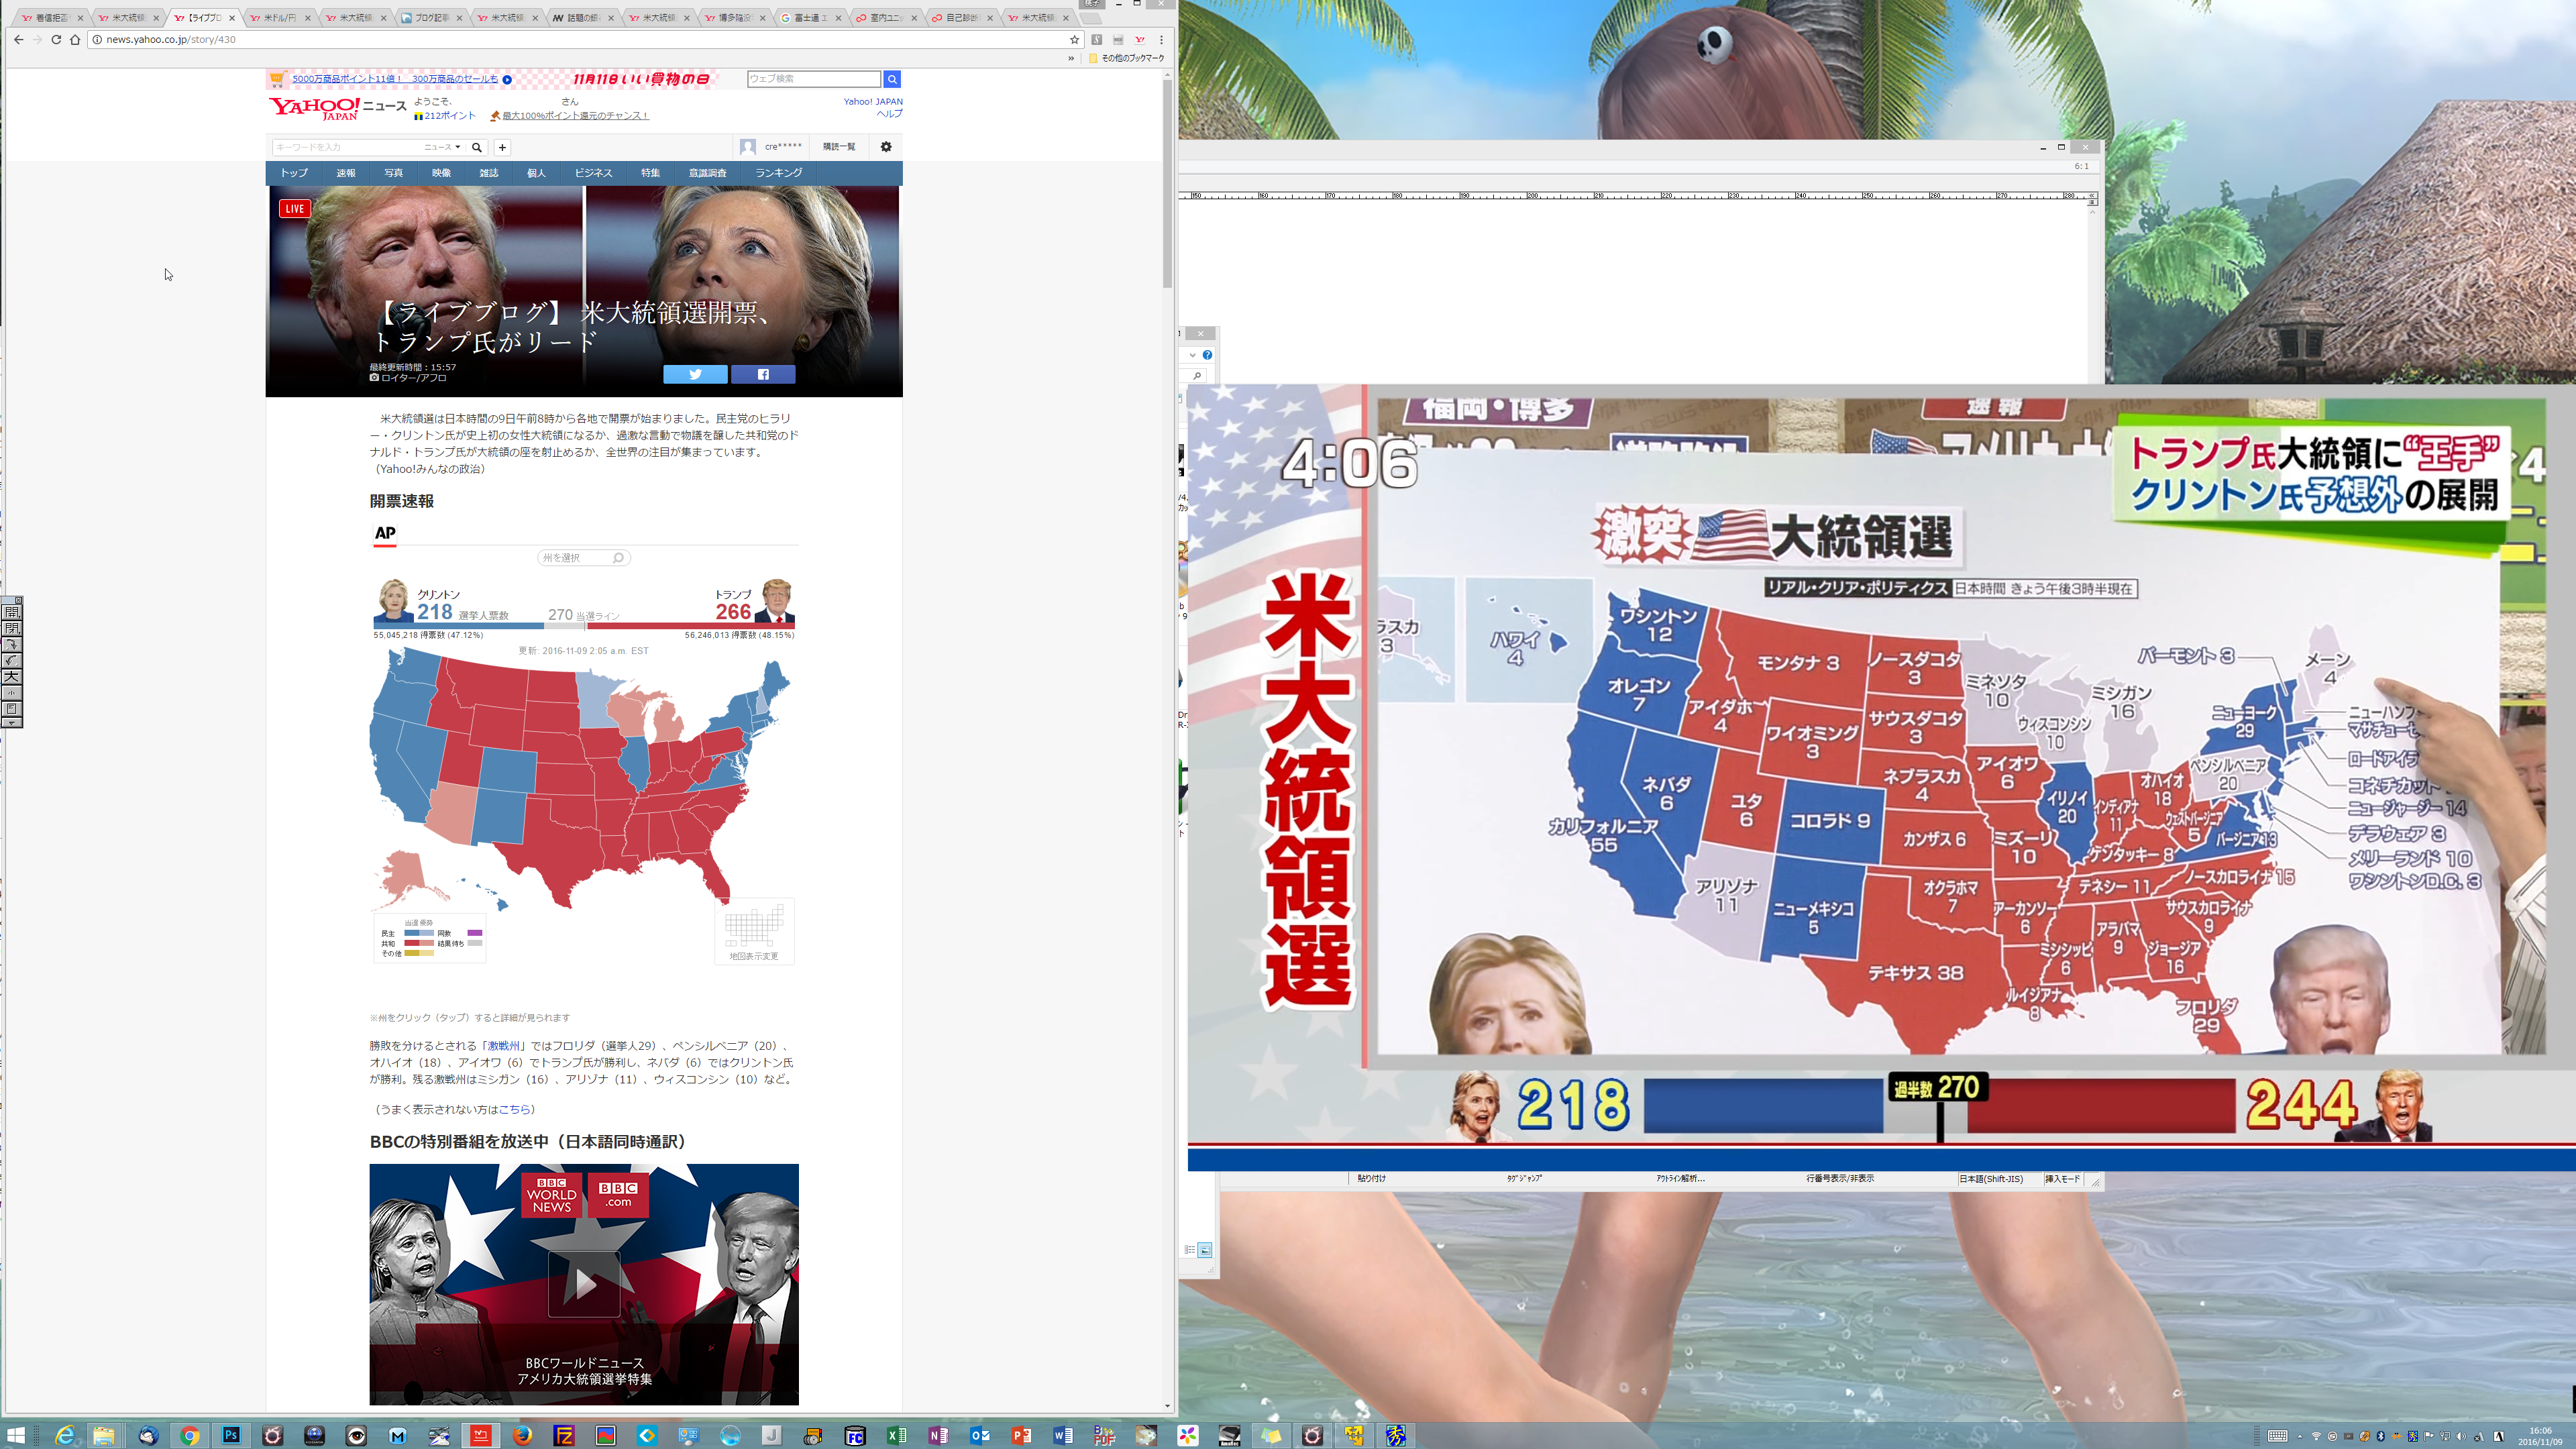
Task: Expand the hidden bookmarks chevron
Action: tap(1071, 58)
